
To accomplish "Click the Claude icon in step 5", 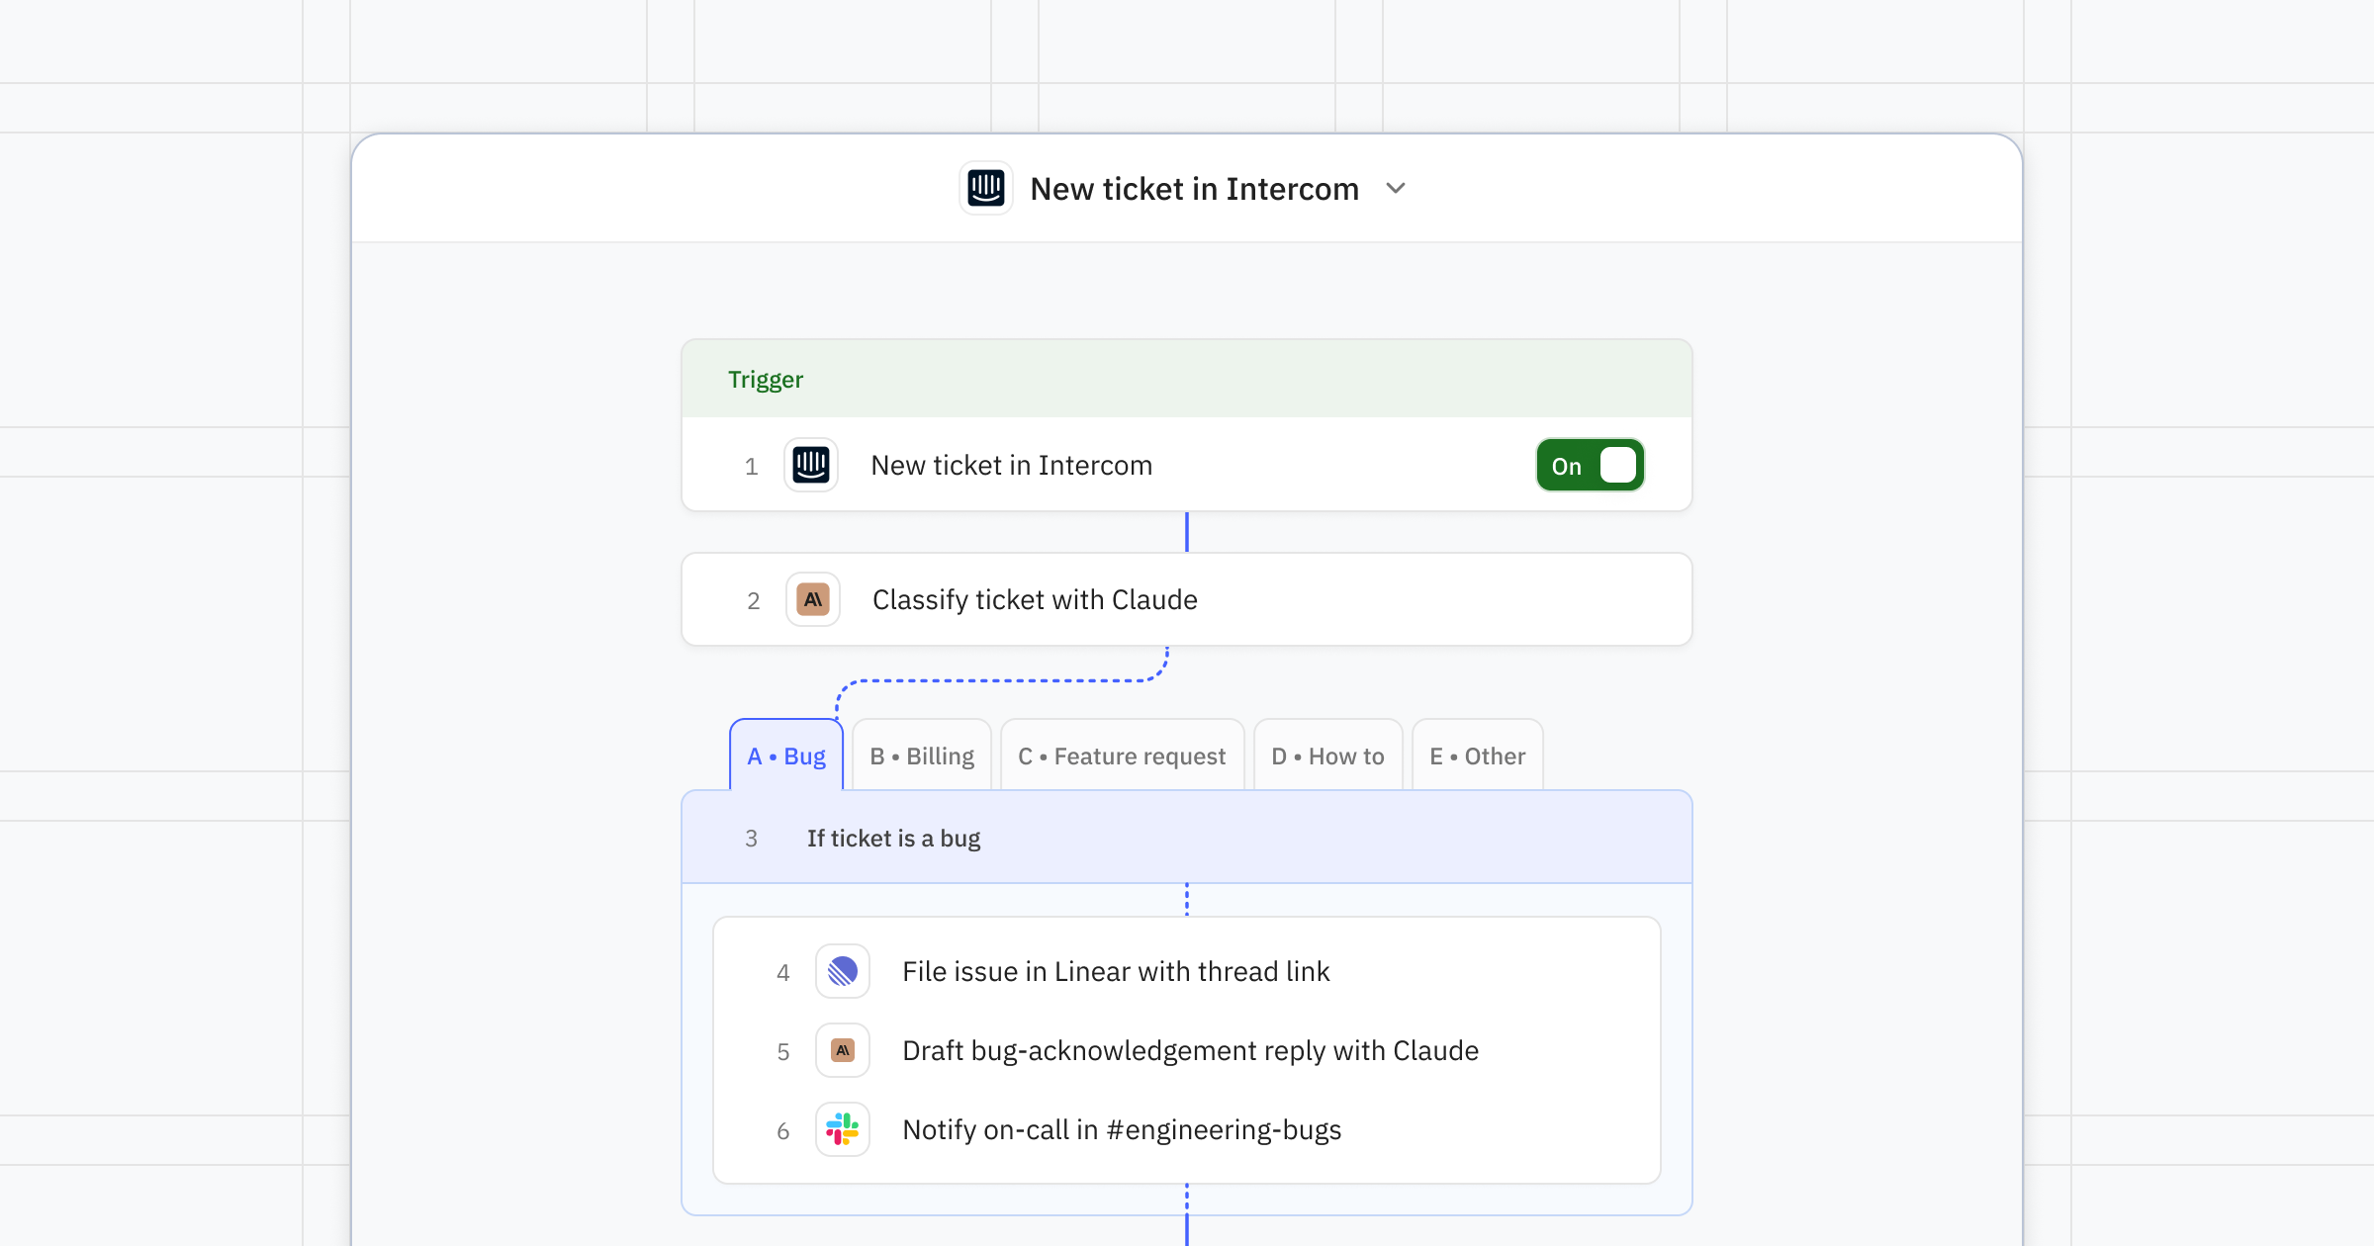I will [843, 1050].
